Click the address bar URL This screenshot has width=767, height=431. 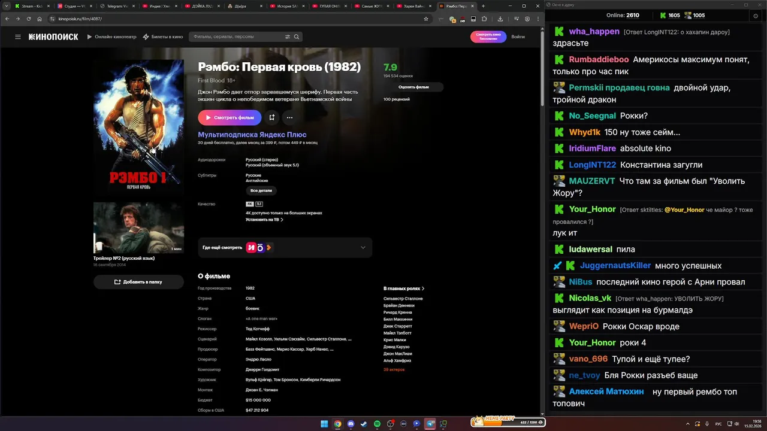(x=80, y=19)
